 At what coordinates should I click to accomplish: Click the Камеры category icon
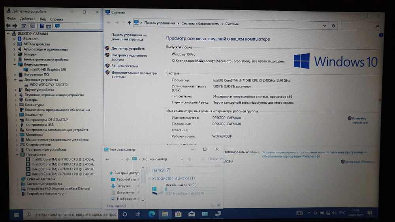(x=21, y=99)
